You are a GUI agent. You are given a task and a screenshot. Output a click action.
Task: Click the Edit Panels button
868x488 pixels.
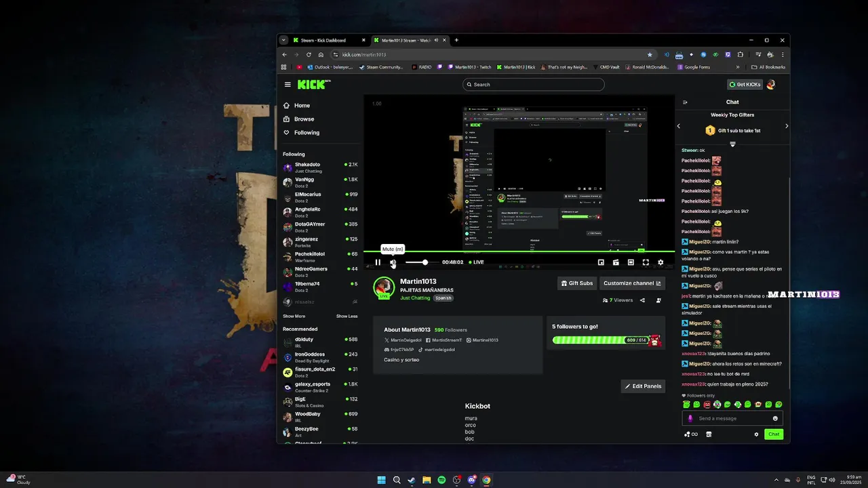point(643,386)
